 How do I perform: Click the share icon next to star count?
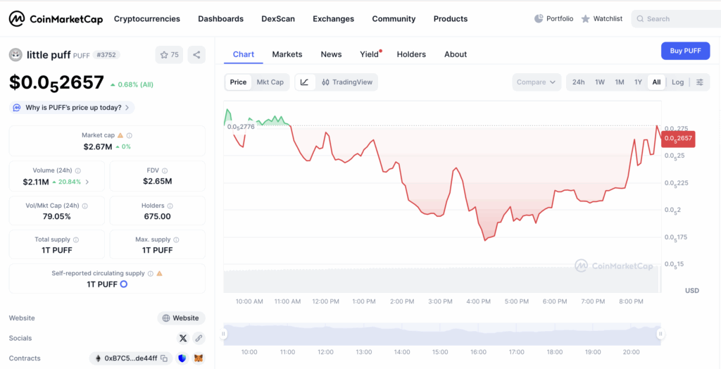click(196, 55)
